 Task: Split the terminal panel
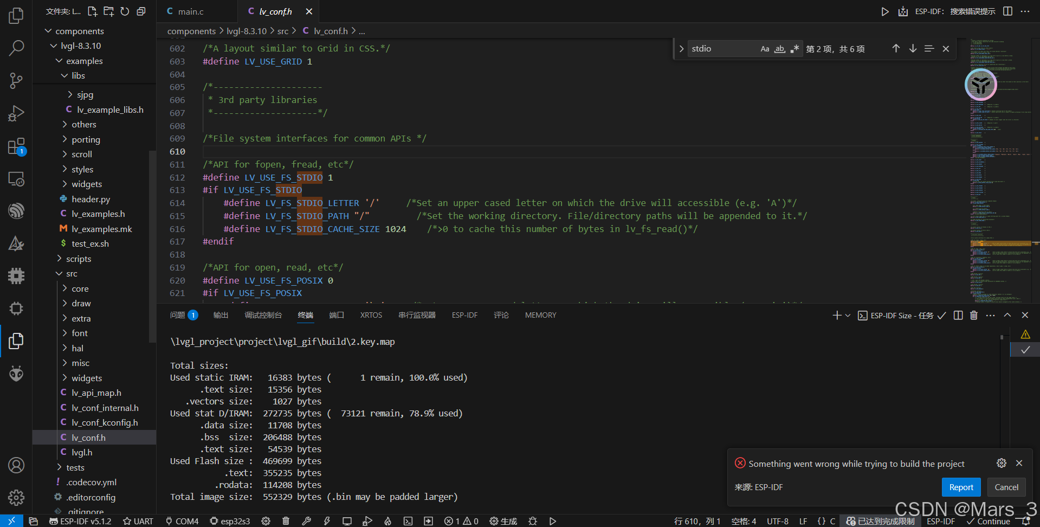[x=958, y=315]
